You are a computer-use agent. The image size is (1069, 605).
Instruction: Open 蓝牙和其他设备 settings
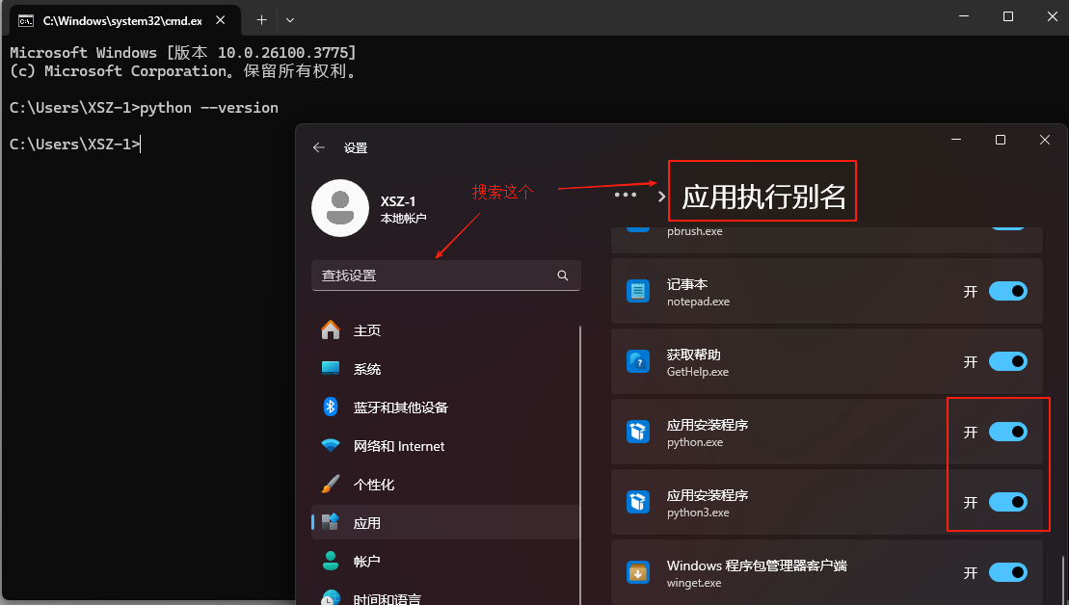(x=399, y=408)
